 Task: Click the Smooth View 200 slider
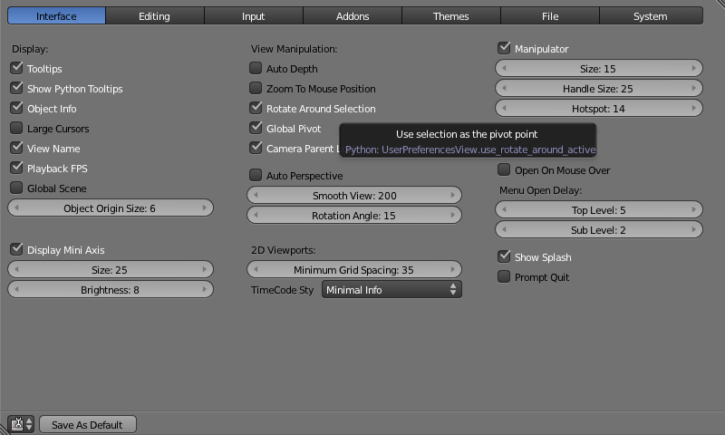pos(354,196)
